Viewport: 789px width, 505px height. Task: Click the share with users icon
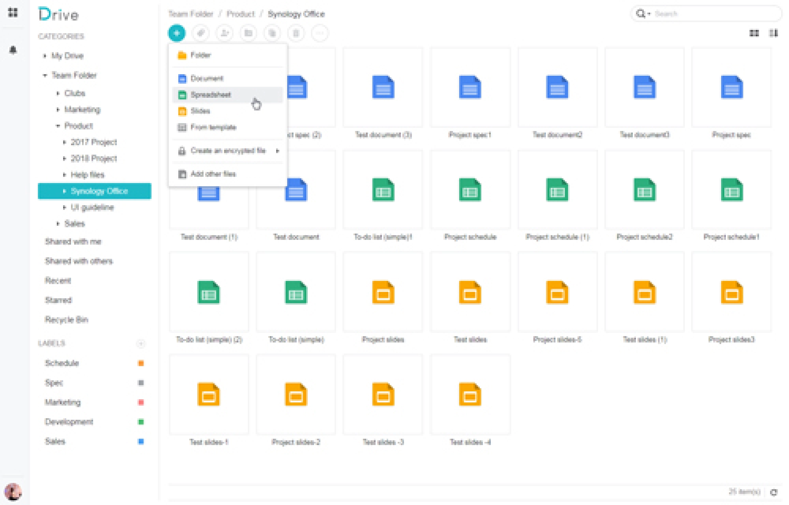224,33
